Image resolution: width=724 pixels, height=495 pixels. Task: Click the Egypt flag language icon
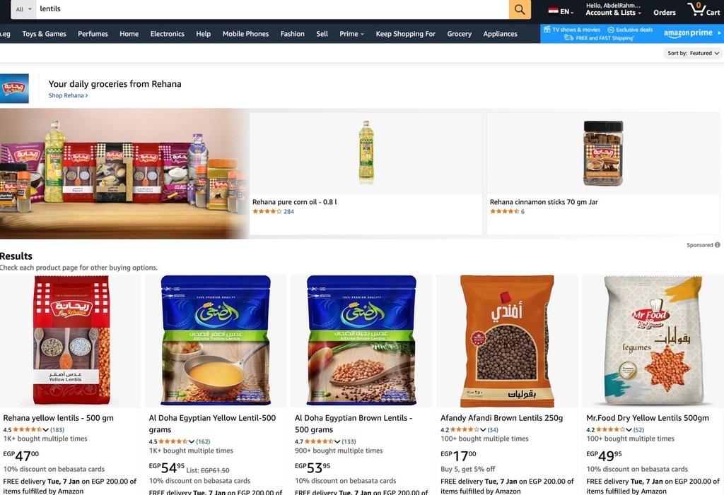click(553, 11)
